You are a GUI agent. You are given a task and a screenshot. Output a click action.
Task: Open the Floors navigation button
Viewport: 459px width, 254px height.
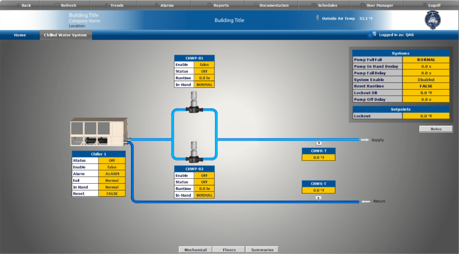point(229,250)
